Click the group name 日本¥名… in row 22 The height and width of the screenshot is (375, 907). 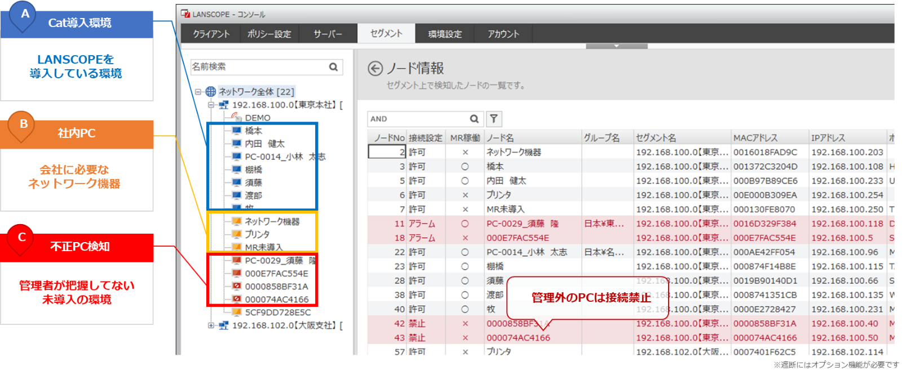604,252
